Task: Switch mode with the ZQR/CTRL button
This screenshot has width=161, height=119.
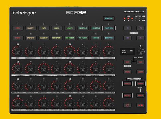Action: click(x=109, y=18)
